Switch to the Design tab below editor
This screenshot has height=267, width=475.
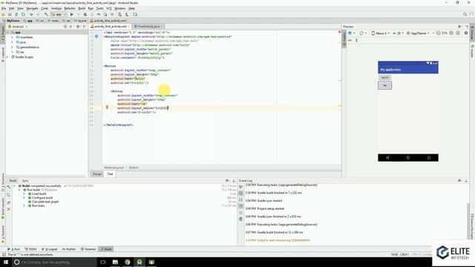[97, 174]
